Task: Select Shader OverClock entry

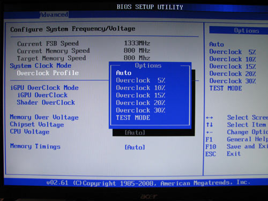Action: pos(46,102)
